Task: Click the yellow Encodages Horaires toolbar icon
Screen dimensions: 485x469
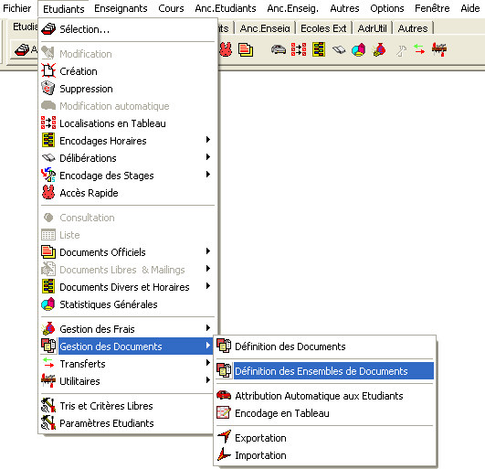Action: coord(319,49)
